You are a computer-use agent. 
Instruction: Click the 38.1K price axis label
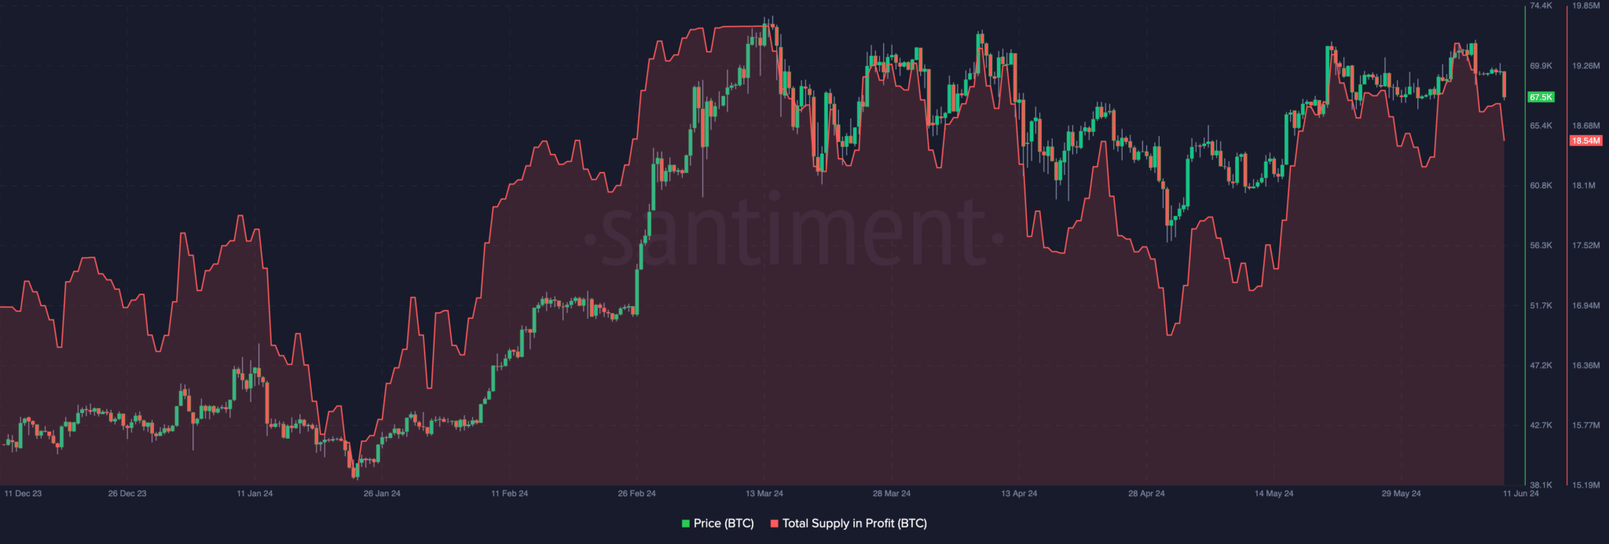1541,485
